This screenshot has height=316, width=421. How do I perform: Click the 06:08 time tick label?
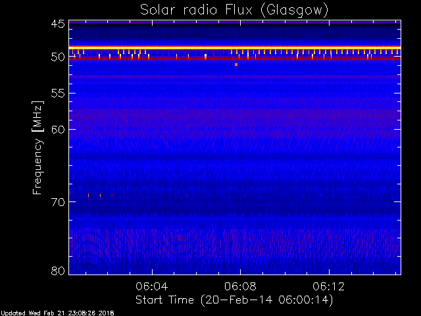coord(240,286)
